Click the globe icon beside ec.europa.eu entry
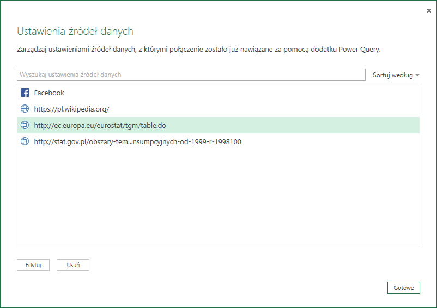Image resolution: width=437 pixels, height=308 pixels. 25,125
